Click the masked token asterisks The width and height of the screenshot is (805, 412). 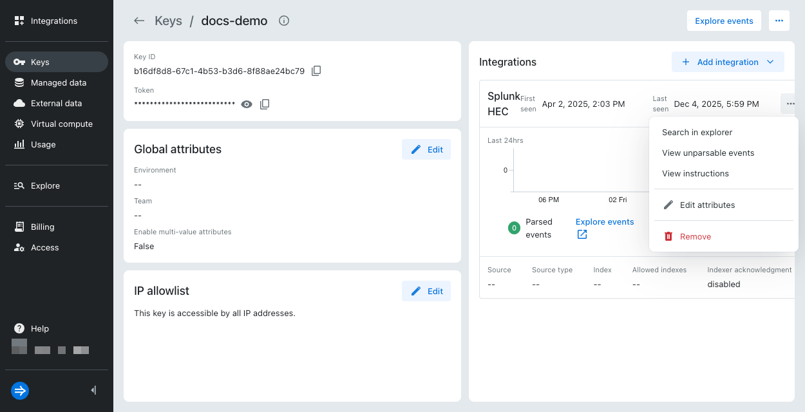pyautogui.click(x=184, y=104)
